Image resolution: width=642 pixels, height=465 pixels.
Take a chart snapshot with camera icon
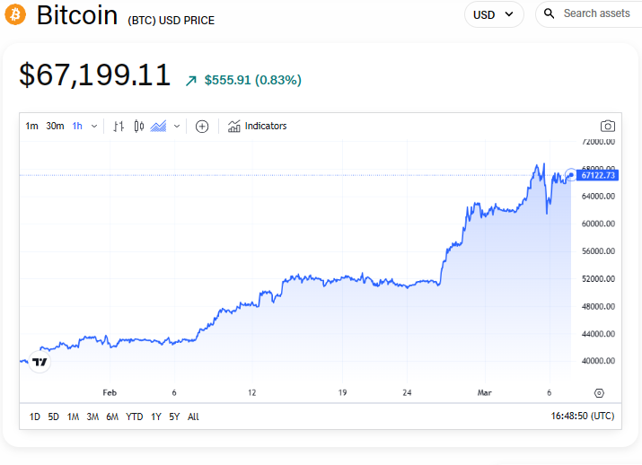coord(608,127)
